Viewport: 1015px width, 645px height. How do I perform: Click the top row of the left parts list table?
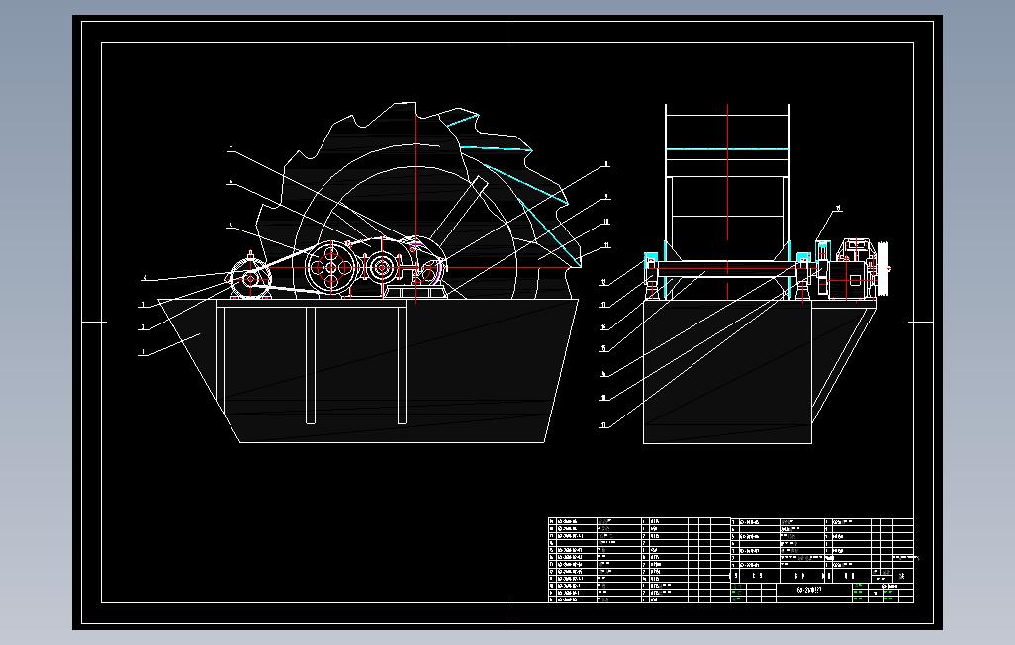[x=639, y=521]
